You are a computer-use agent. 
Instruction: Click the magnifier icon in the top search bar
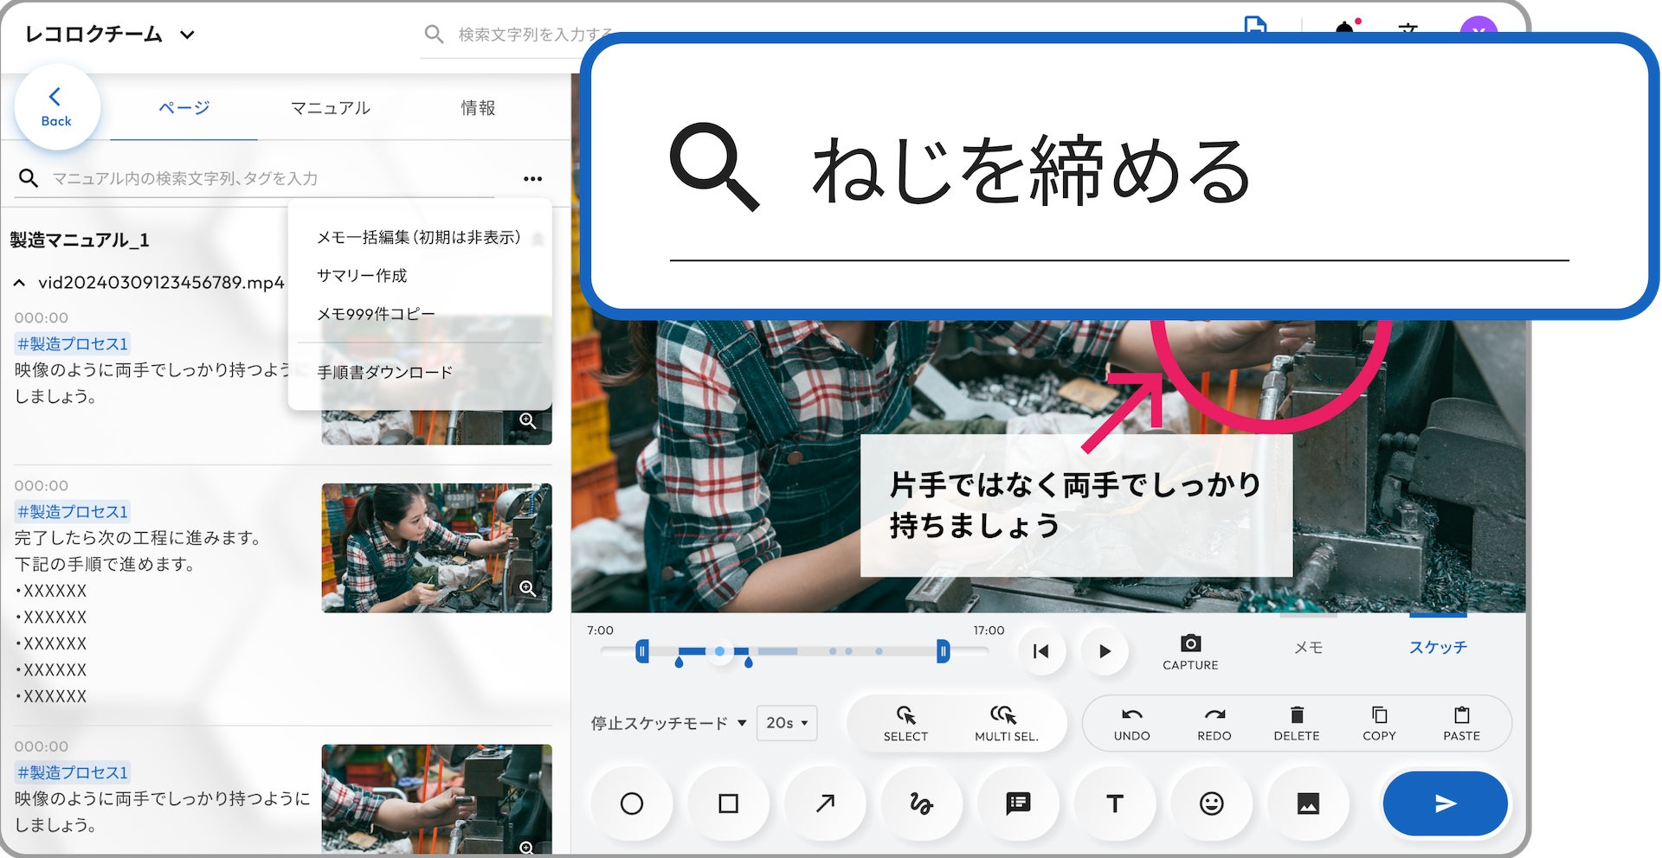pos(434,35)
